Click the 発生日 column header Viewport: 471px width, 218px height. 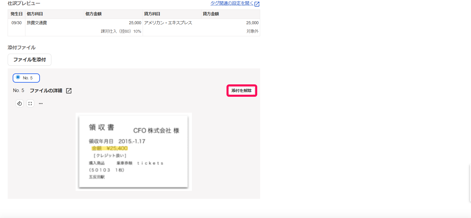point(17,14)
